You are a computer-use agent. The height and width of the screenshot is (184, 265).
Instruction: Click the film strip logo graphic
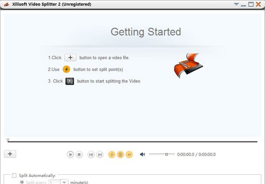click(x=188, y=65)
